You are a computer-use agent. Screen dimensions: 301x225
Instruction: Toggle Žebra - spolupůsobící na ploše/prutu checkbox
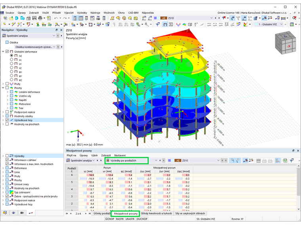click(x=7, y=196)
